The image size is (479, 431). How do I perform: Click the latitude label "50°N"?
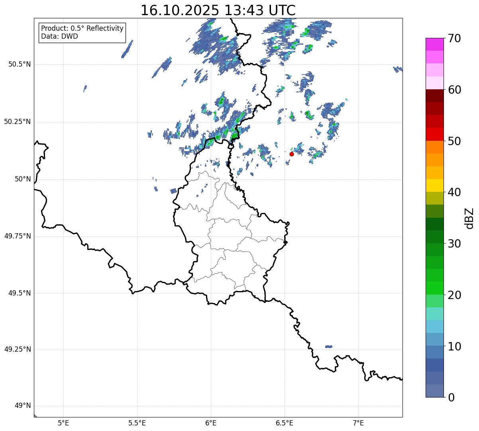pyautogui.click(x=22, y=179)
